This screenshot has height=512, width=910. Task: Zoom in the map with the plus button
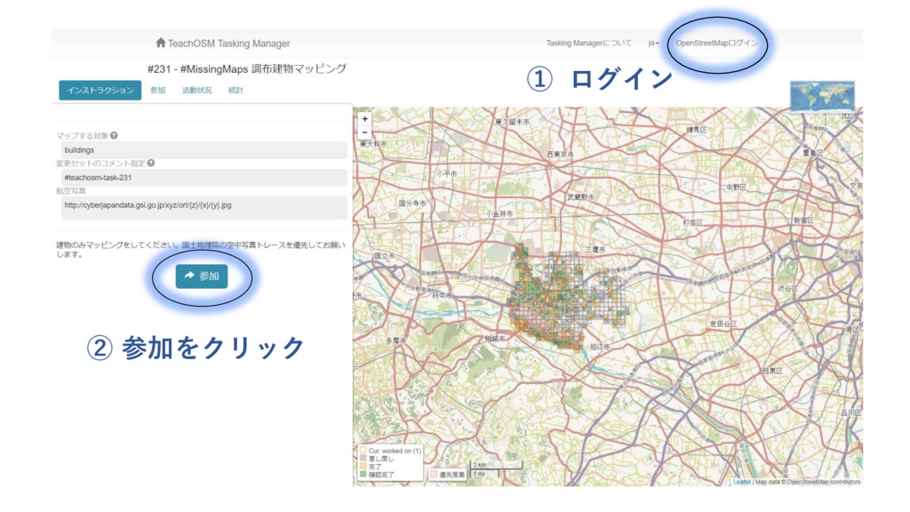click(x=364, y=118)
